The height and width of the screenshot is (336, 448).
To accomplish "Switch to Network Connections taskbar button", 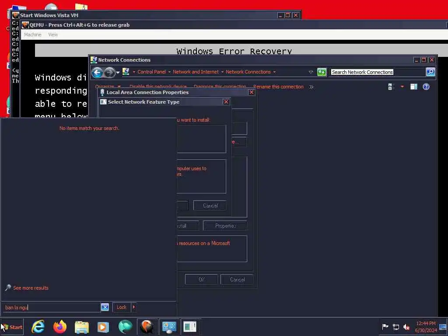I will point(169,326).
